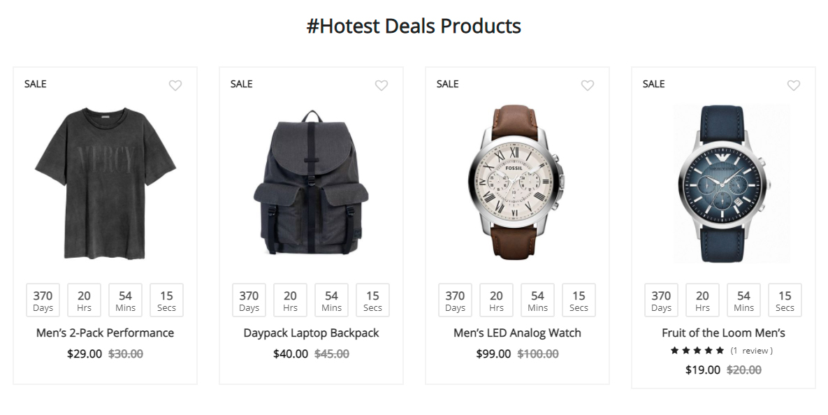Screen dimensions: 828x415
Task: Open the Men's 2-Pack Performance product link
Action: click(x=105, y=333)
